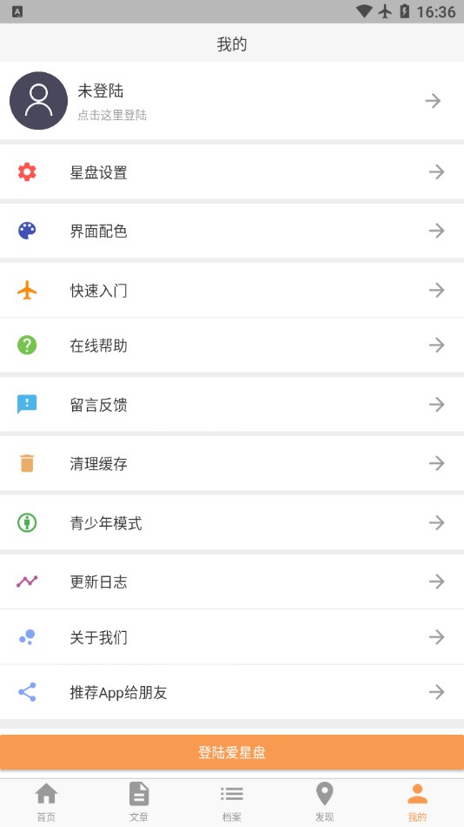Open the arrow next to 星盘设置
This screenshot has height=827, width=464.
(436, 172)
